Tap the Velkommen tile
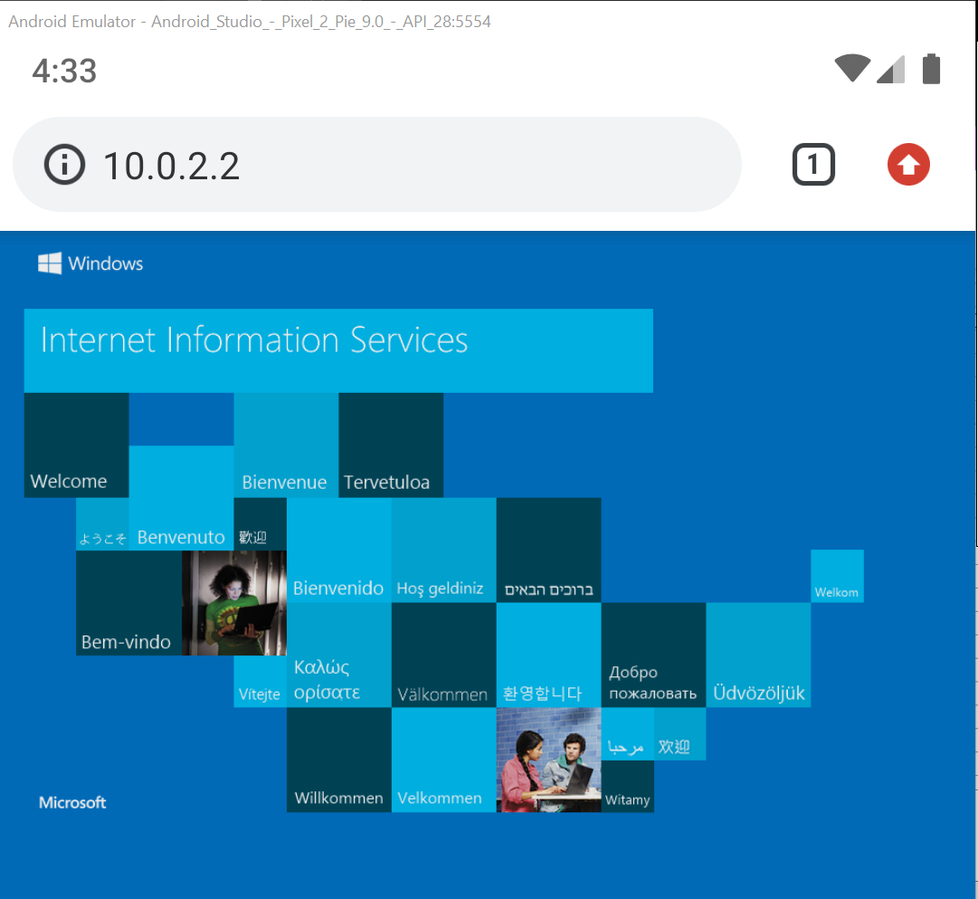Image resolution: width=978 pixels, height=899 pixels. coord(444,760)
